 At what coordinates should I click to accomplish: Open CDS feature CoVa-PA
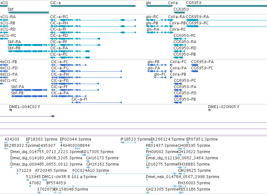point(171,71)
